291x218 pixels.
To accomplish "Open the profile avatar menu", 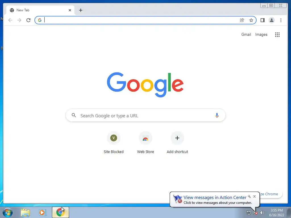I will [271, 20].
